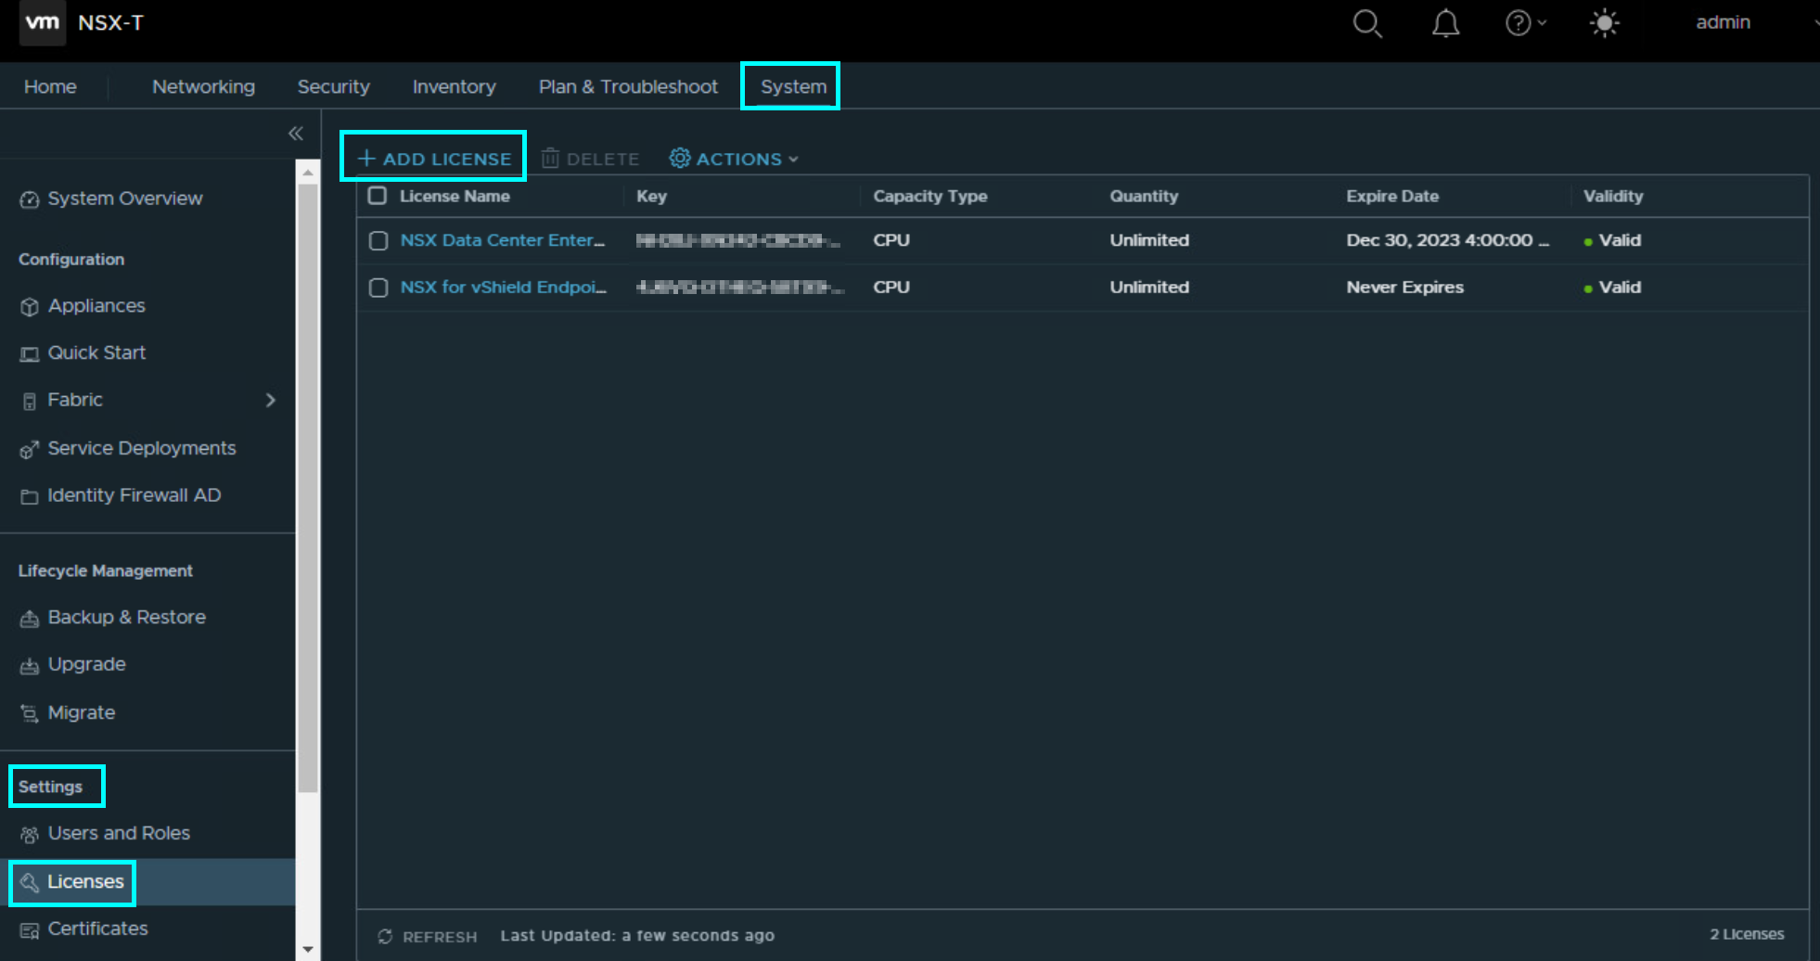
Task: Open the Inventory tab
Action: [x=454, y=86]
